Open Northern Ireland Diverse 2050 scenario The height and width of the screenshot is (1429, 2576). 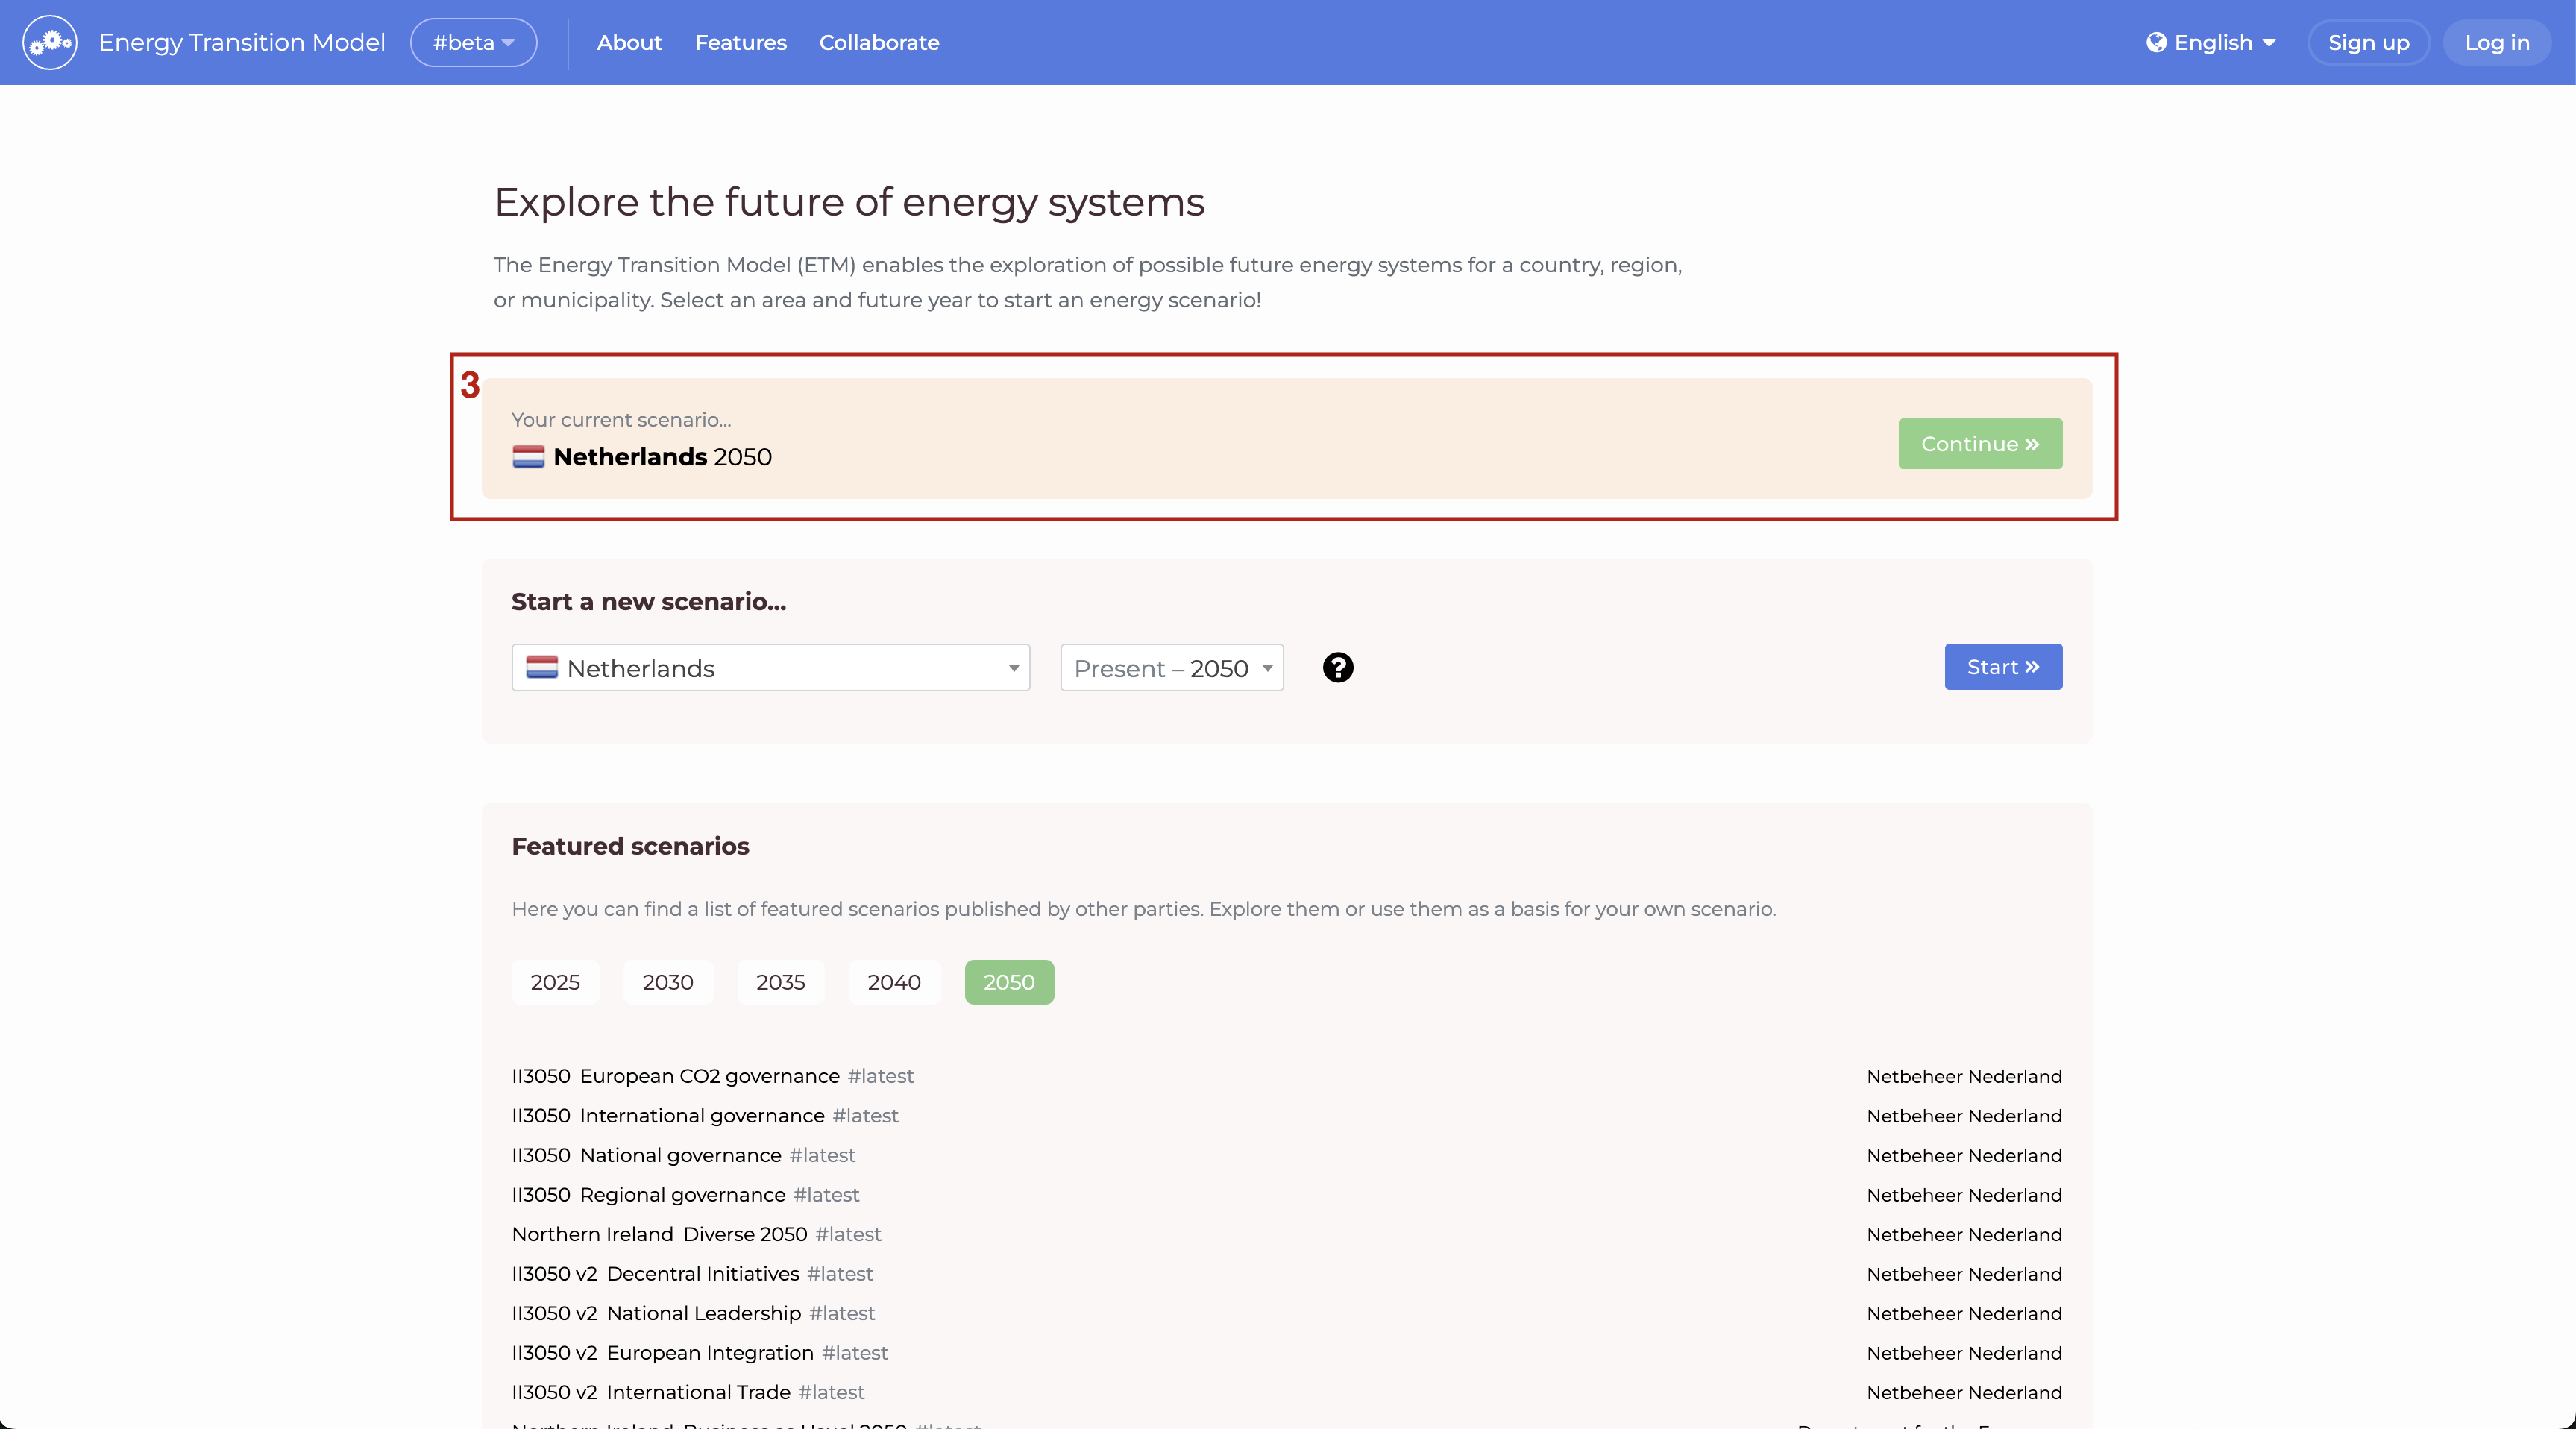[660, 1234]
